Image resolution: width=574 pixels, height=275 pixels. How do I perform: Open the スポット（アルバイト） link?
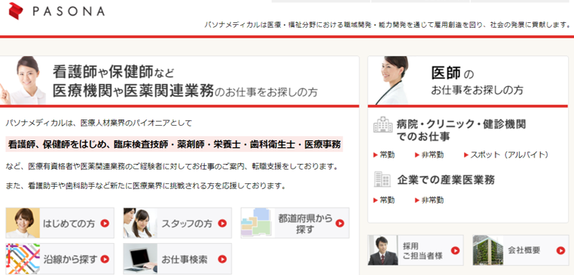click(507, 155)
